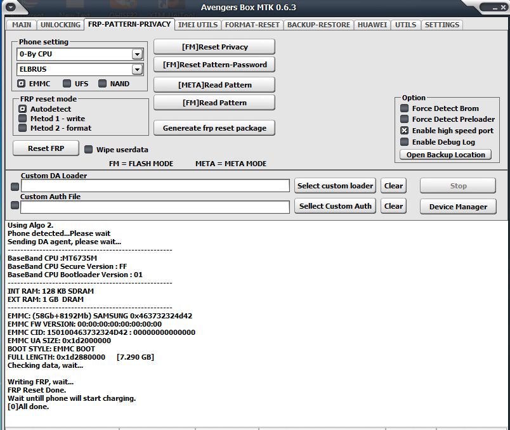Image resolution: width=510 pixels, height=430 pixels.
Task: Click log line 'BOOT STYLE: EMMC BOOT'
Action: coord(51,349)
